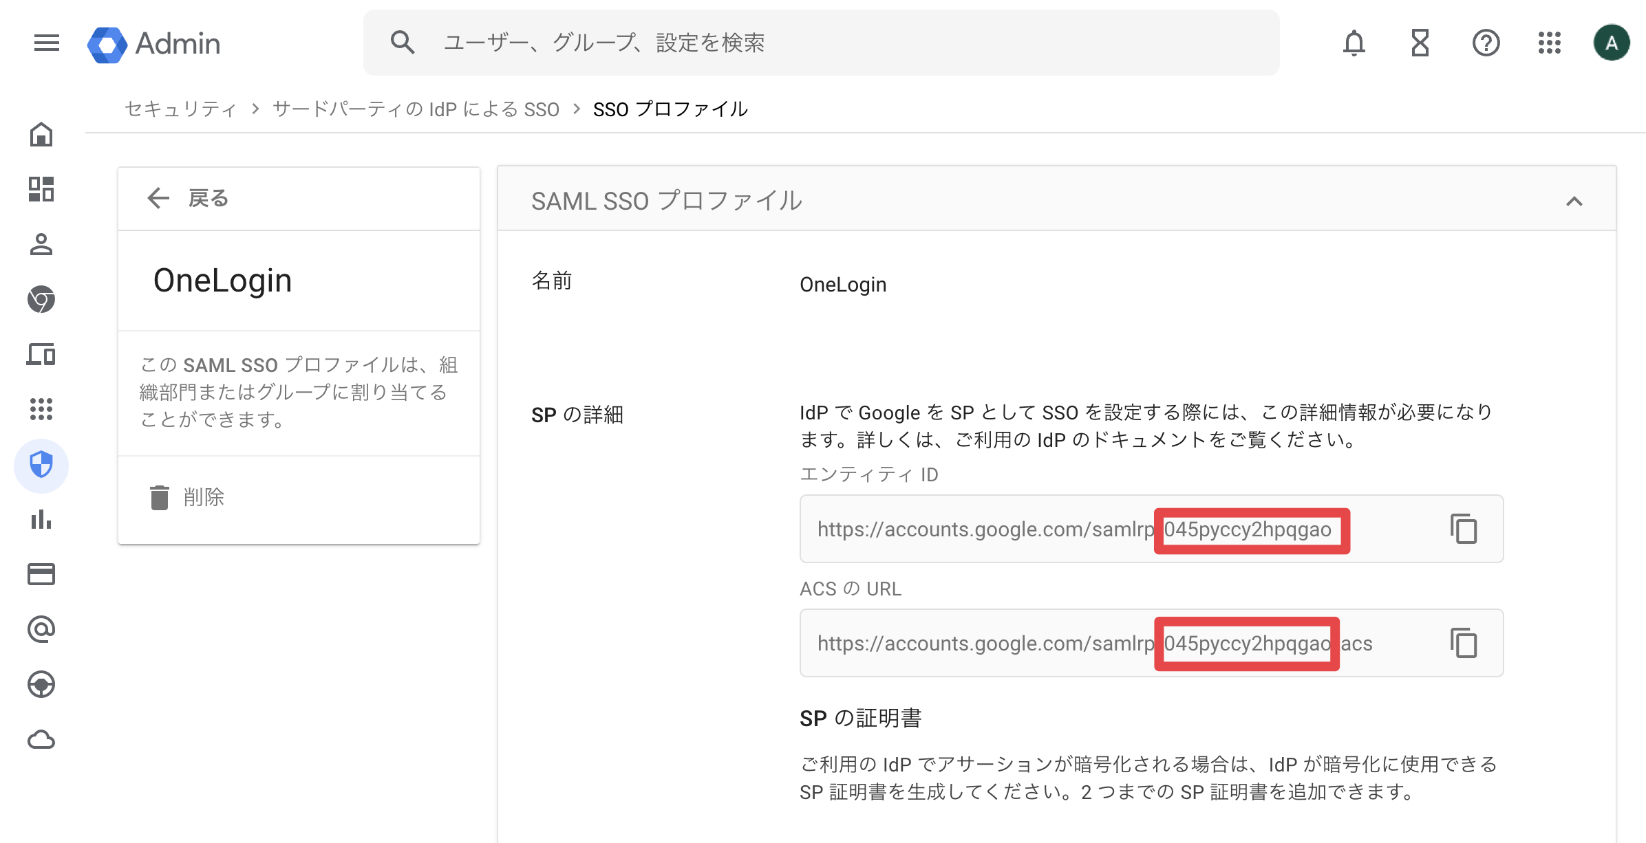Viewport: 1646px width, 843px height.
Task: Click the エンティティ ID label
Action: 869,474
